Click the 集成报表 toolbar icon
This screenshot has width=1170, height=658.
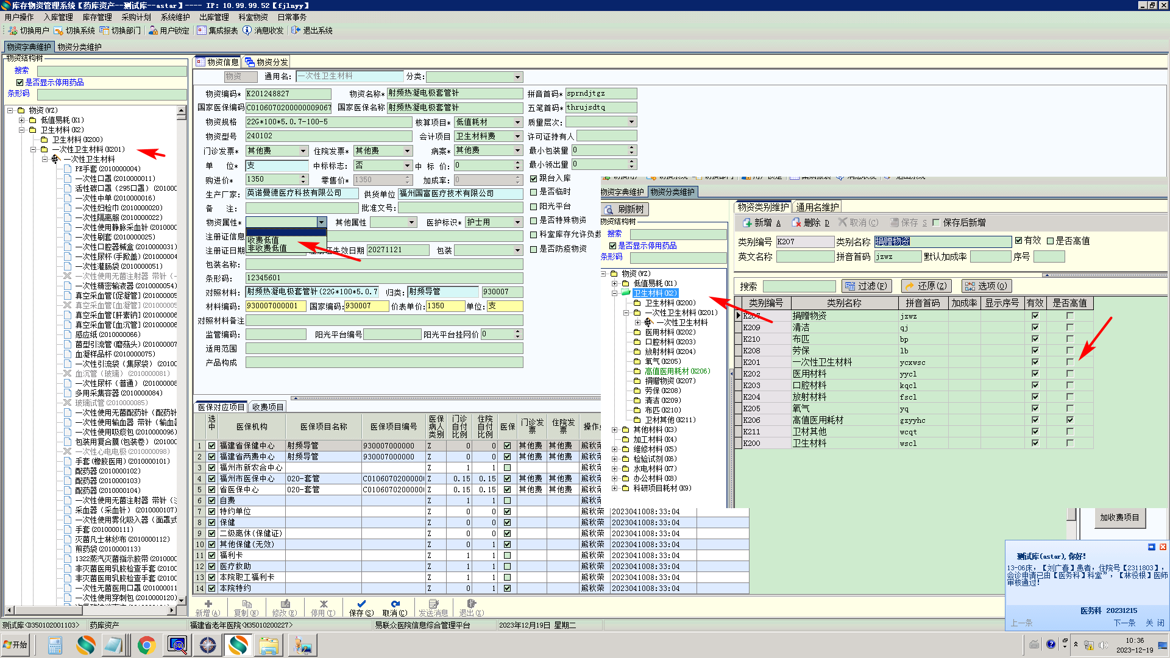(x=202, y=30)
